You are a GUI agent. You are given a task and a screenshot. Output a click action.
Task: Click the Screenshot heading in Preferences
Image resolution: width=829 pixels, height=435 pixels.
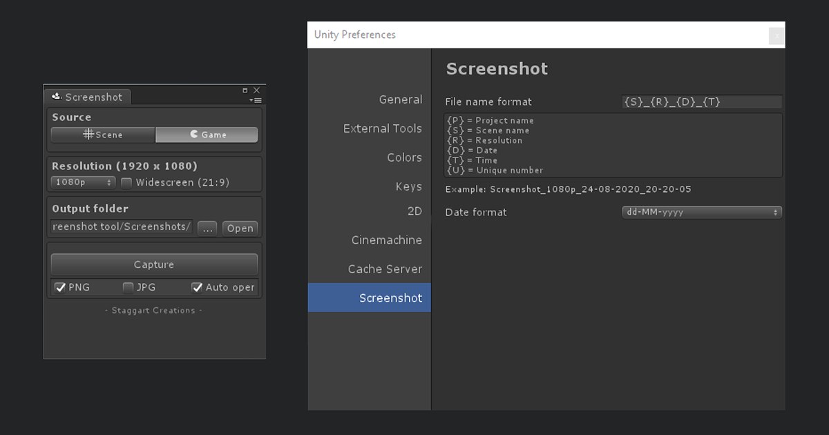point(497,69)
